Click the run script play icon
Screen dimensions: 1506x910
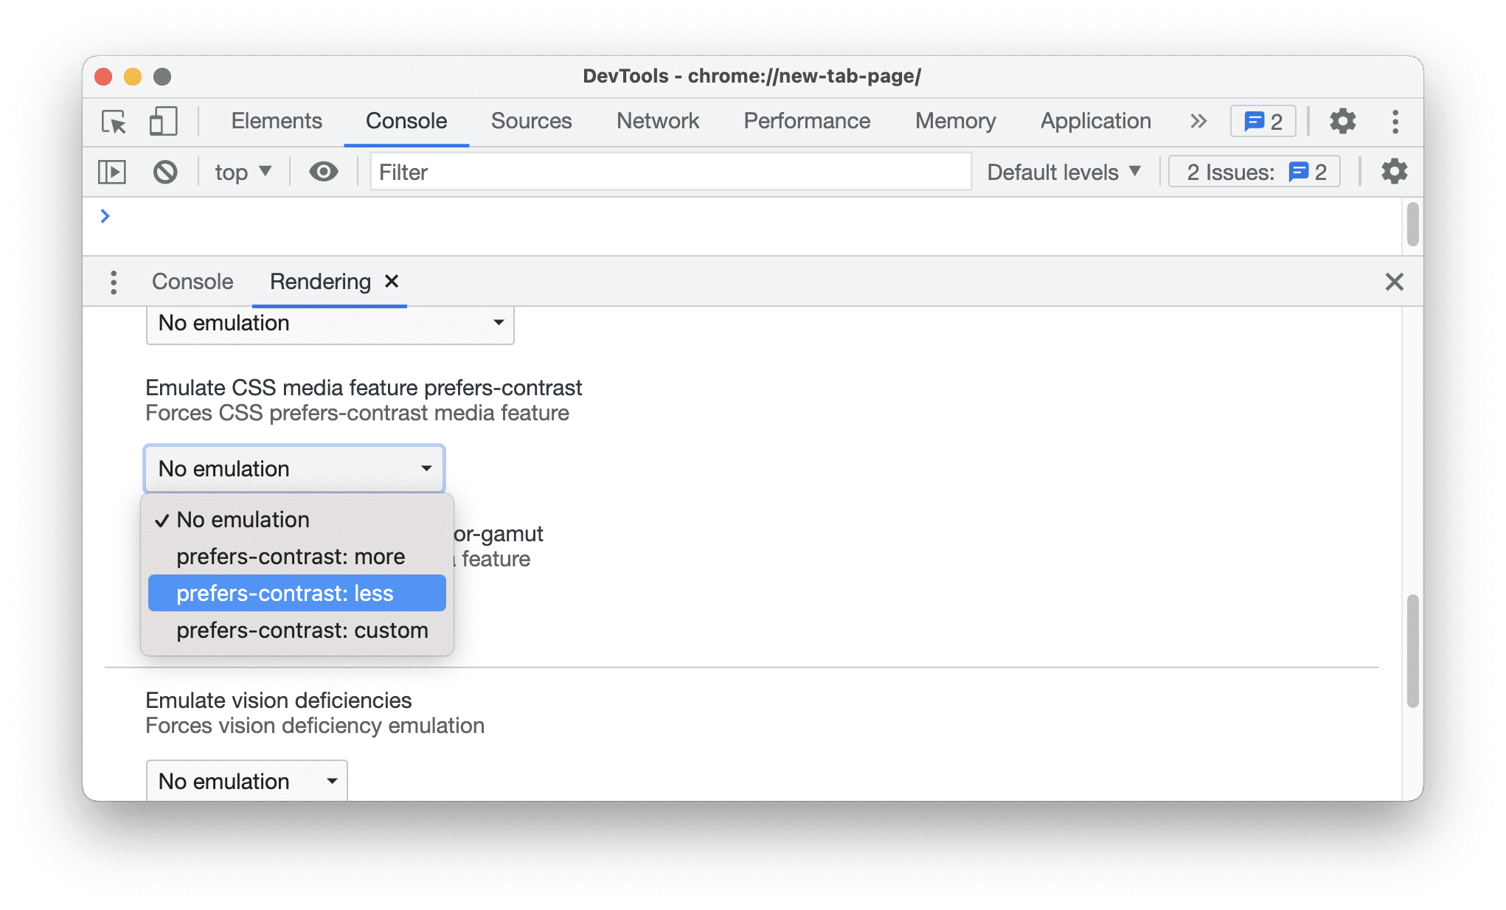click(x=113, y=171)
